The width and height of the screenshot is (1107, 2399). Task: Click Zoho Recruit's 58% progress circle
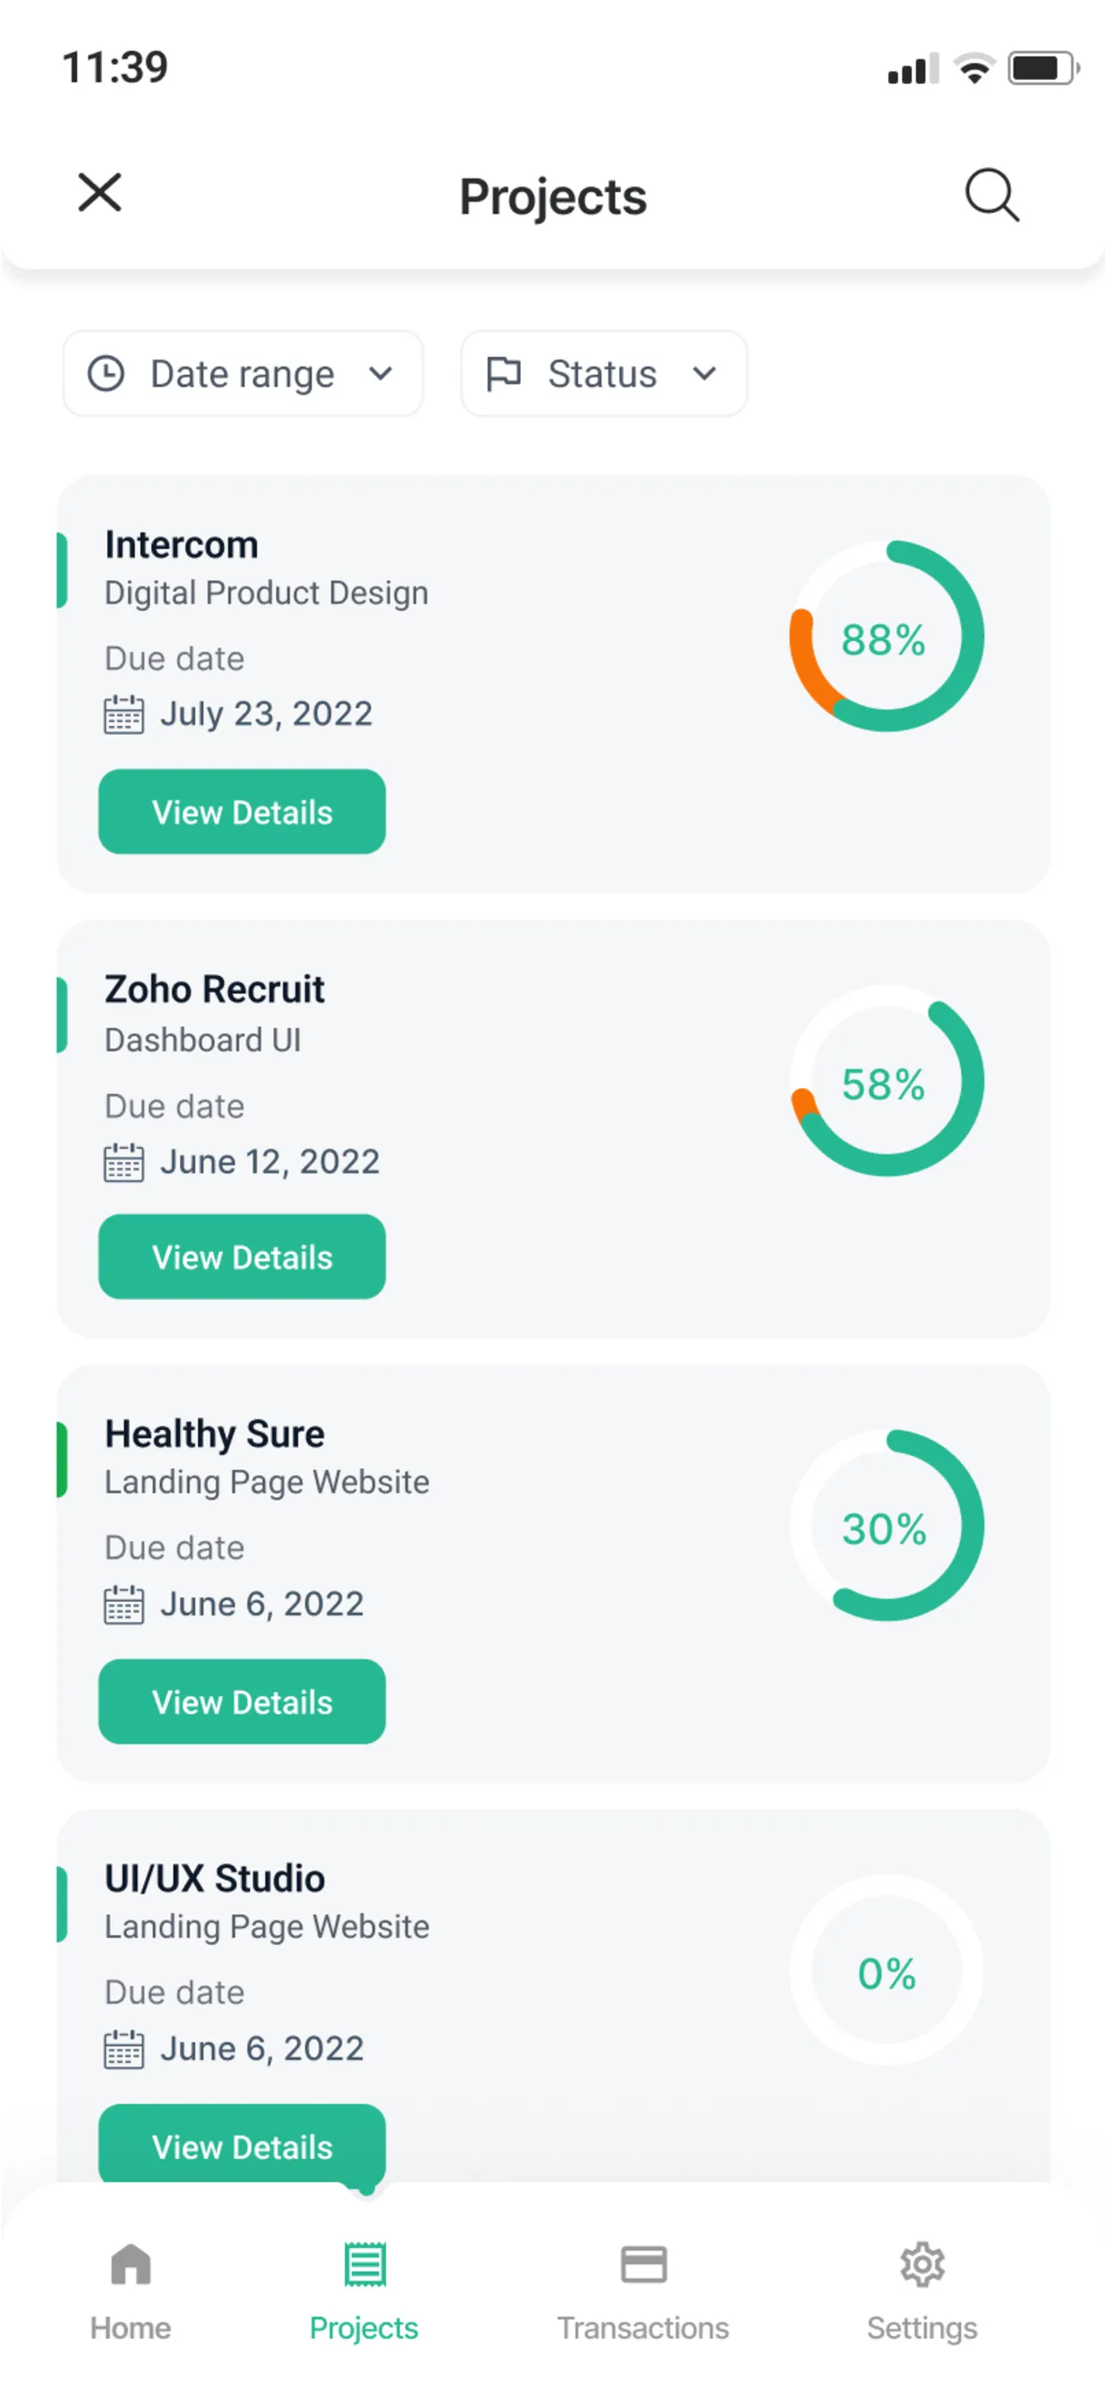point(886,1082)
